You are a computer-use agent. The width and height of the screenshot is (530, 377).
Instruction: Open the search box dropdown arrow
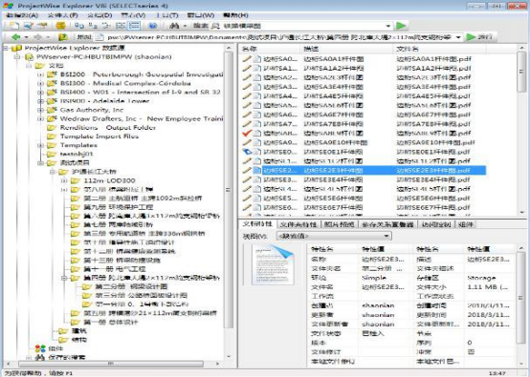pos(387,26)
